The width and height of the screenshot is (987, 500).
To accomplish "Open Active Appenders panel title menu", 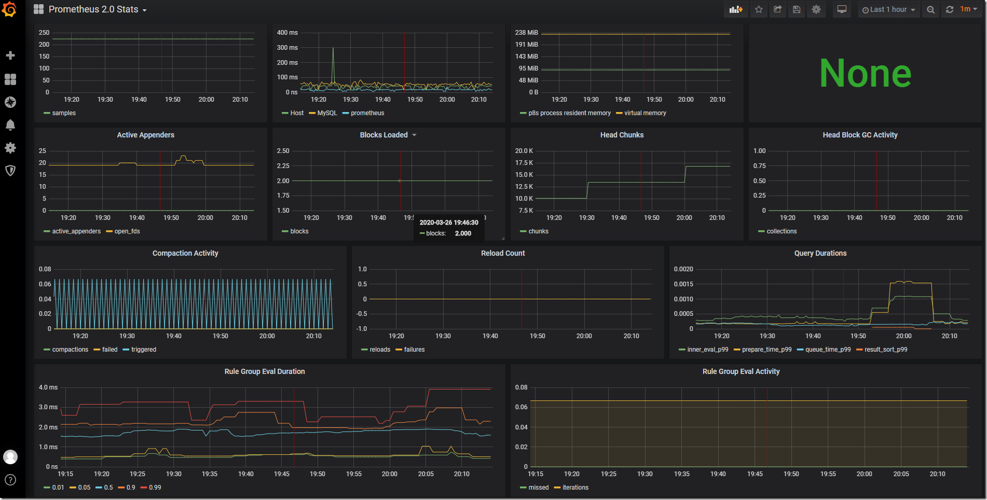I will (146, 135).
